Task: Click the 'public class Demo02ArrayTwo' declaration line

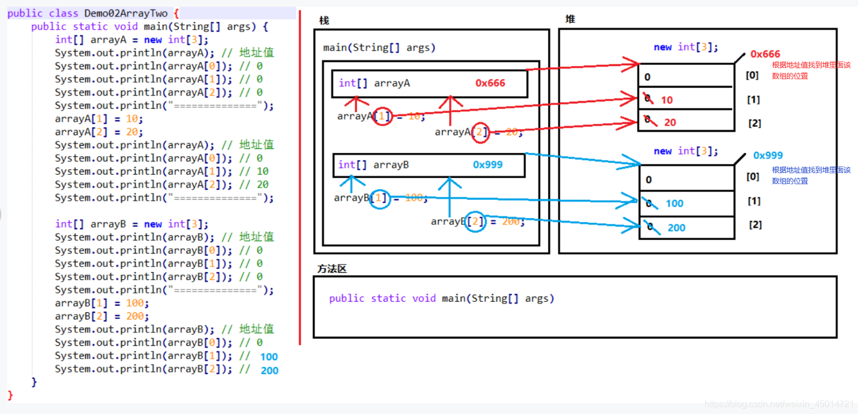Action: point(93,13)
